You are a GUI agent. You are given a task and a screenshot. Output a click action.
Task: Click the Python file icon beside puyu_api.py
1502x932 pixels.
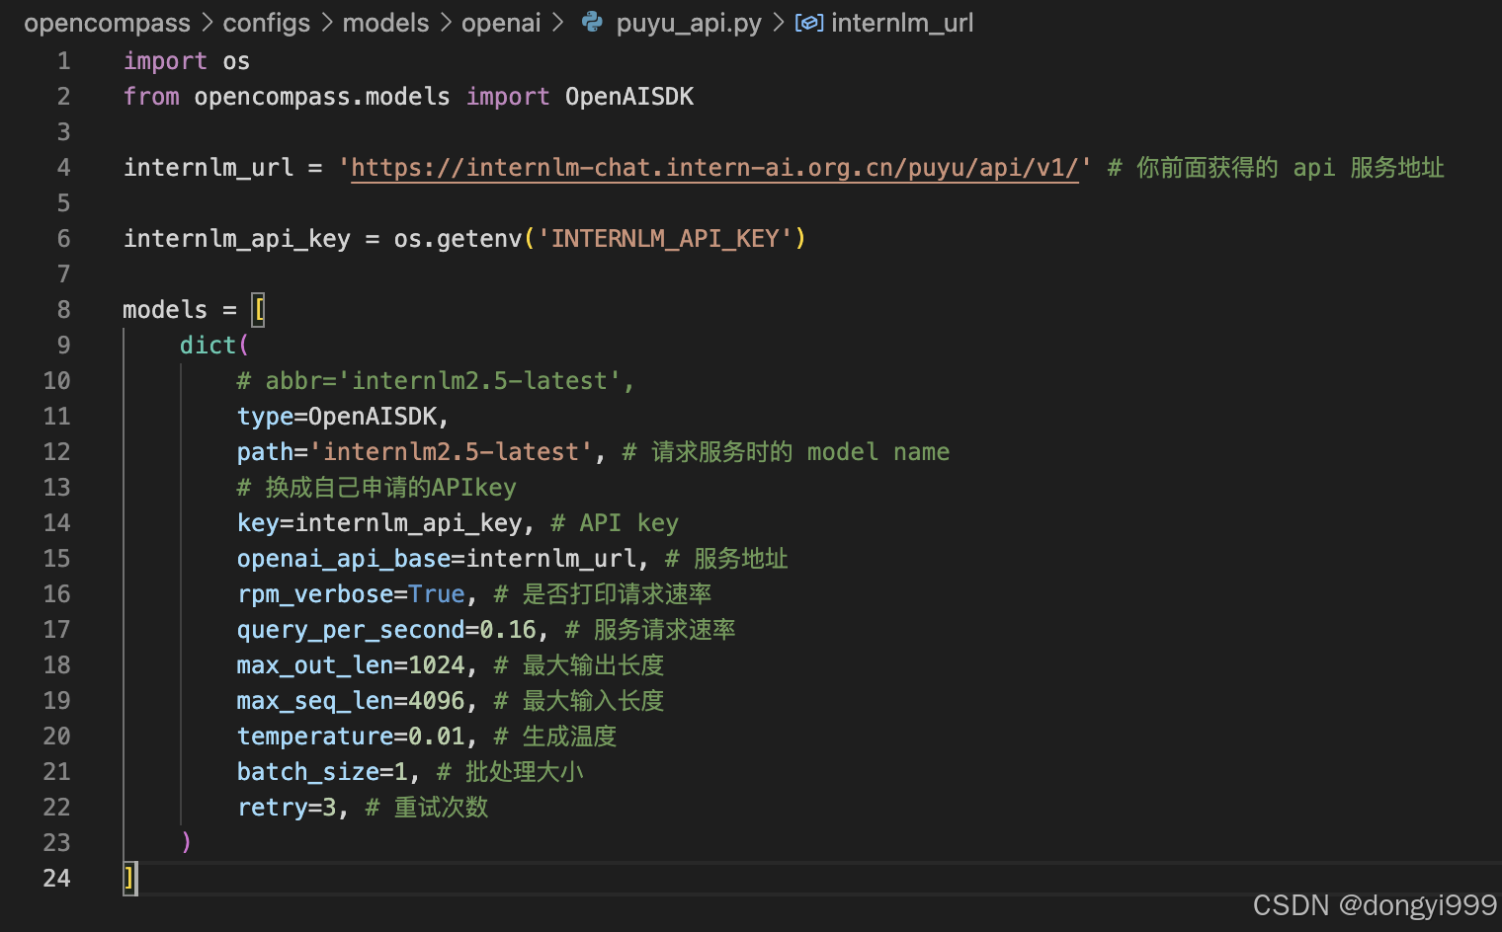point(592,22)
